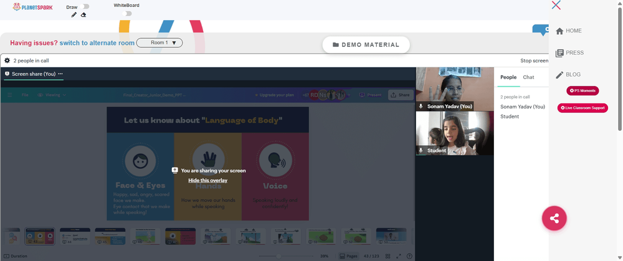Open Screen share options ellipsis
Image resolution: width=623 pixels, height=261 pixels.
coord(60,74)
